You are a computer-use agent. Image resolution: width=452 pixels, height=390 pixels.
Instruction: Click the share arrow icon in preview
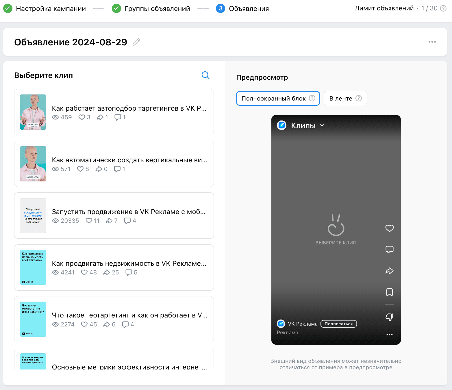(x=390, y=271)
